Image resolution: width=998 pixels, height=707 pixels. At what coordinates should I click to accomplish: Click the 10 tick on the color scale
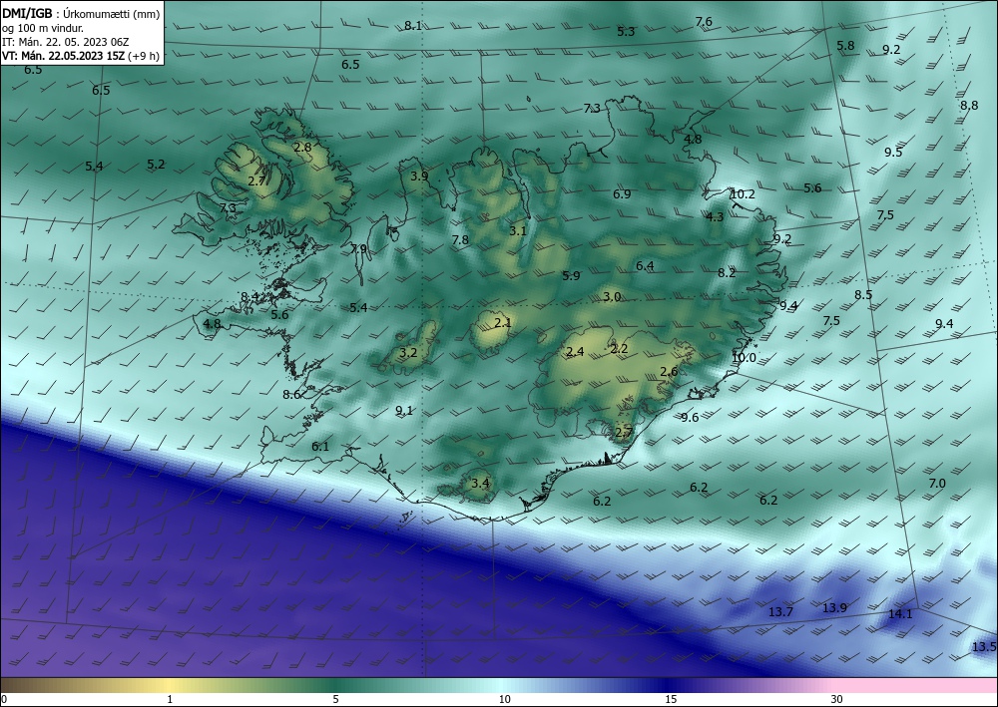[505, 700]
